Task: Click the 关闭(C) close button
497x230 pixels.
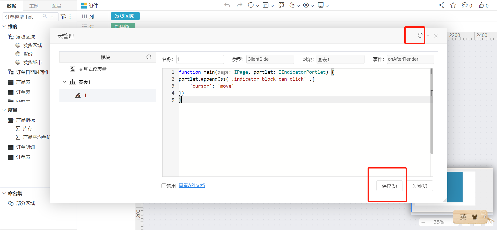Action: click(x=419, y=186)
